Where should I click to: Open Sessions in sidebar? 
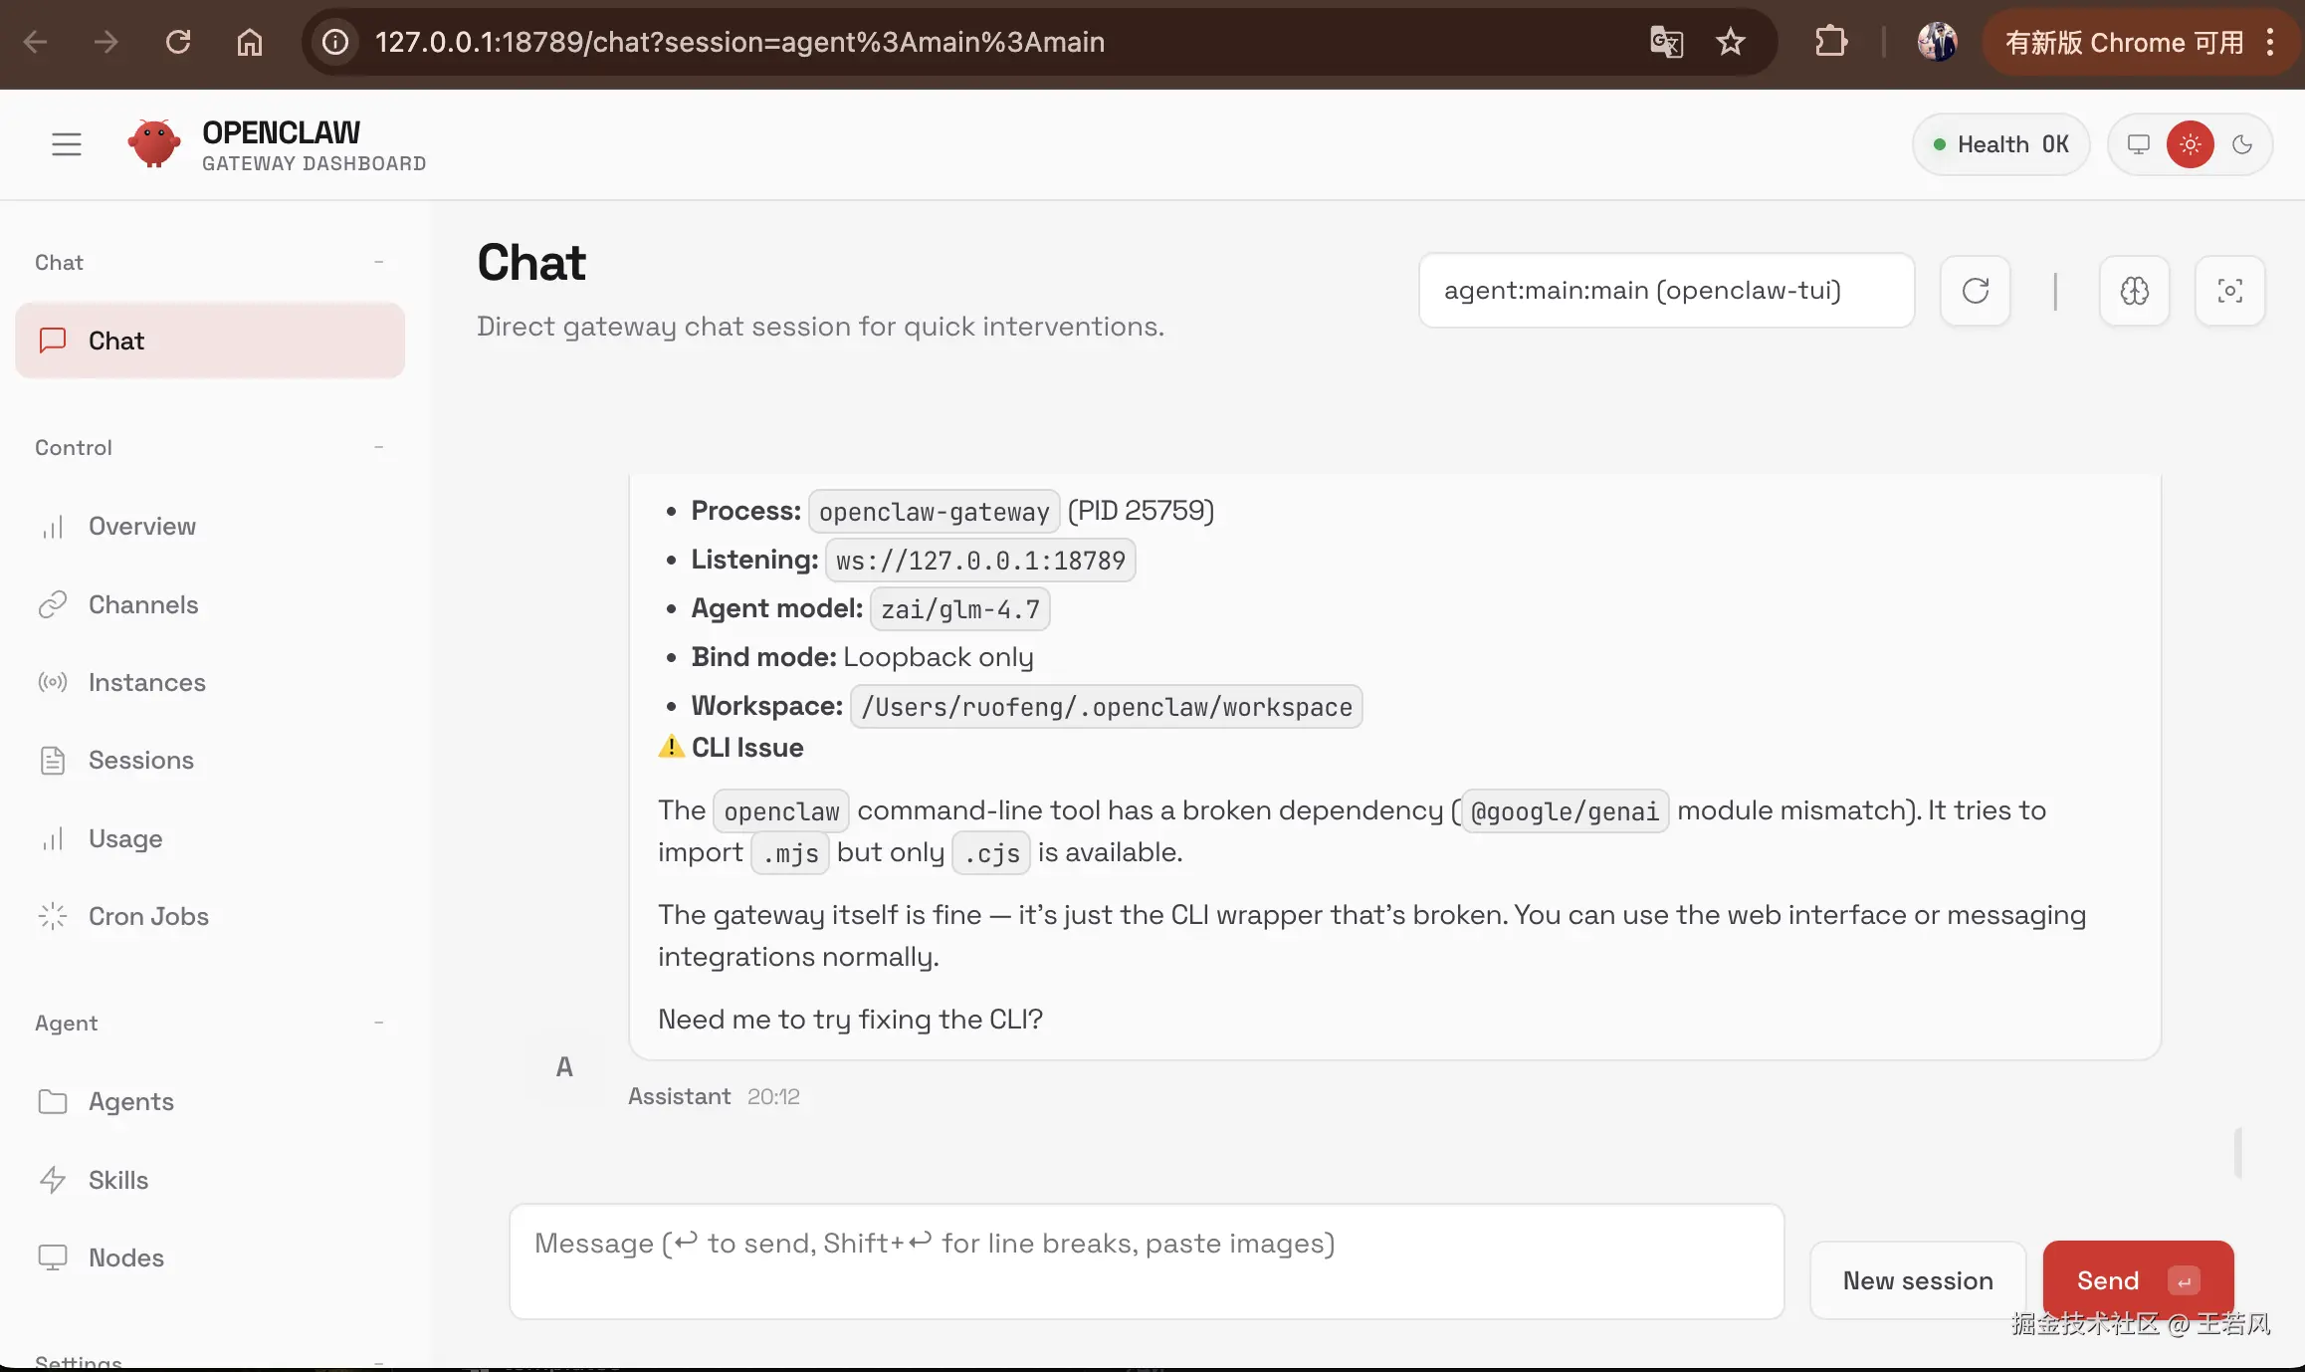[x=140, y=760]
